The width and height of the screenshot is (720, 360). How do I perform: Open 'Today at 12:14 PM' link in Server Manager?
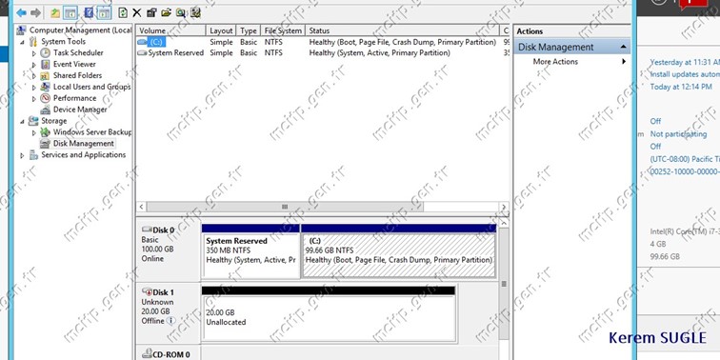click(x=681, y=87)
